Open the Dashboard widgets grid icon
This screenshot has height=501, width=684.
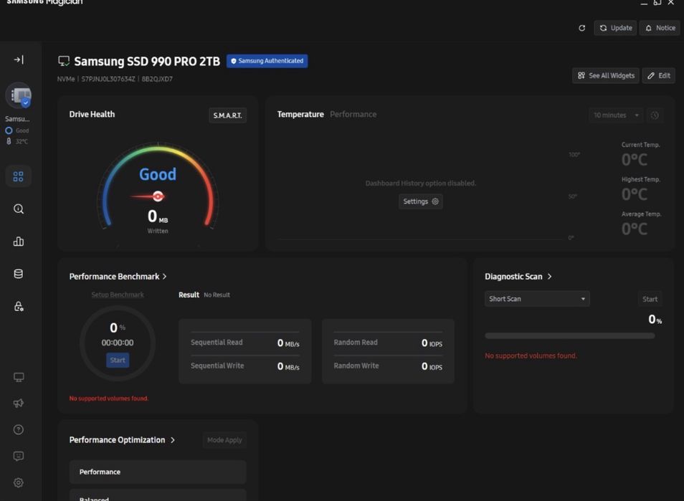(19, 176)
